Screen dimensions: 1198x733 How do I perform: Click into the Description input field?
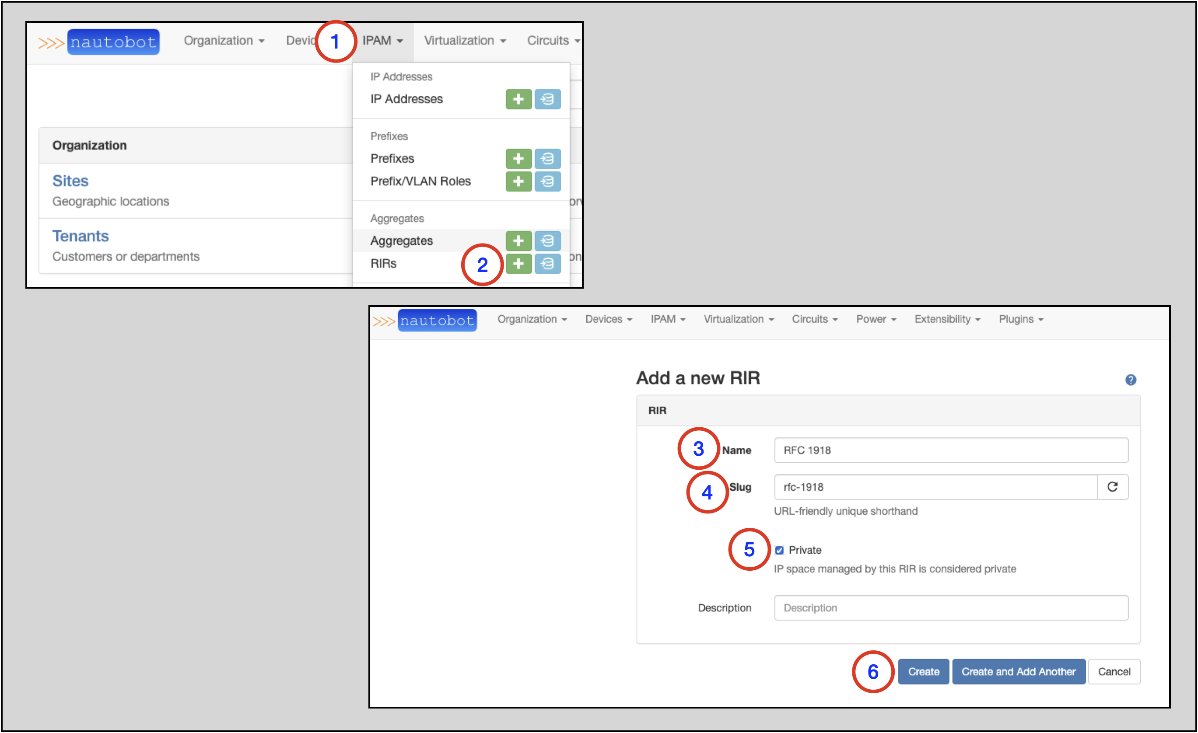tap(950, 608)
